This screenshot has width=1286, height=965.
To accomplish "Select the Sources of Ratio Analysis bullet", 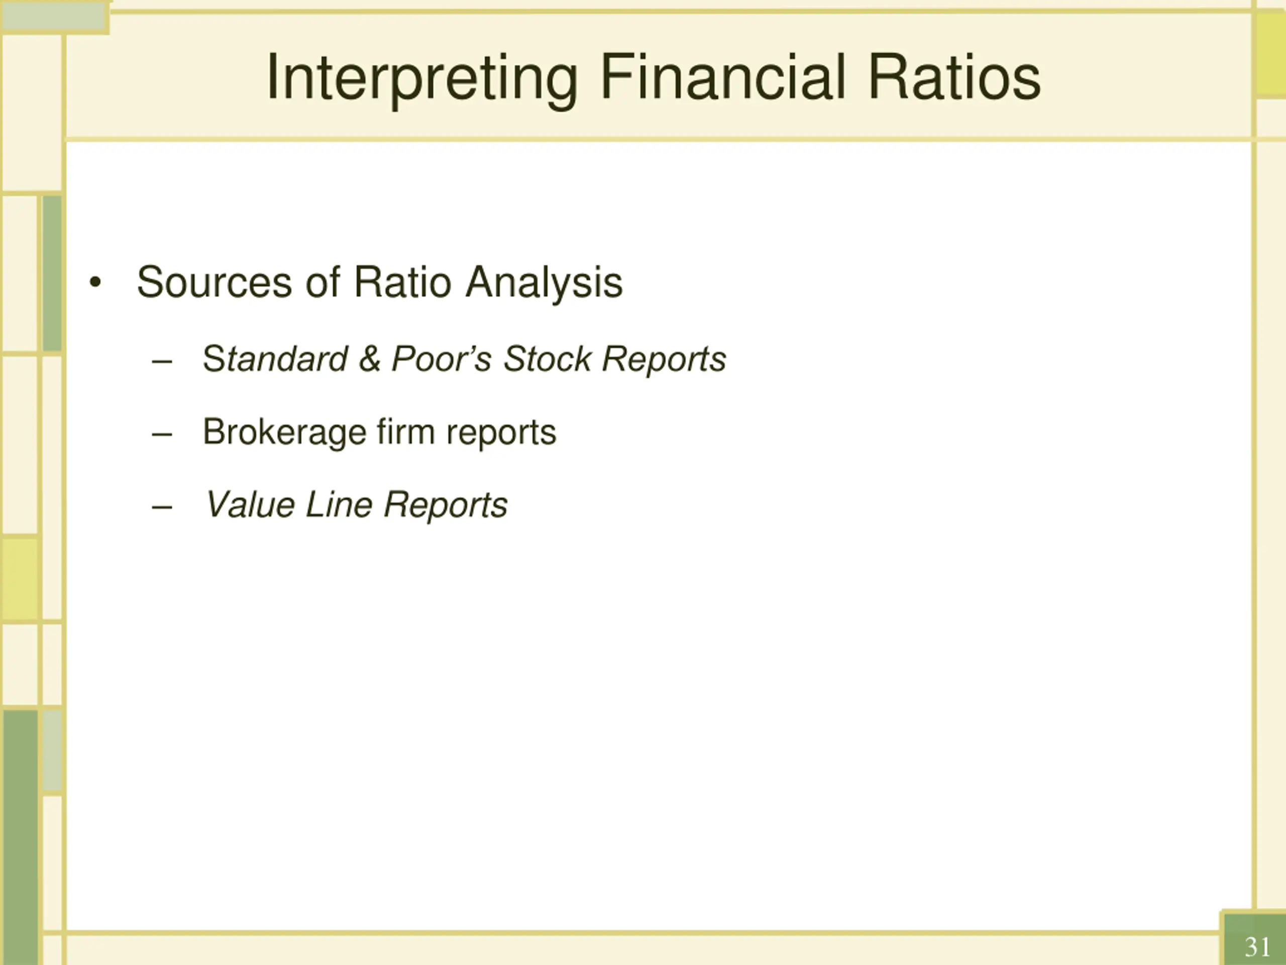I will [379, 282].
